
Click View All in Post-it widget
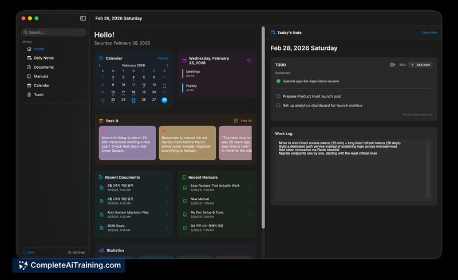pyautogui.click(x=246, y=121)
